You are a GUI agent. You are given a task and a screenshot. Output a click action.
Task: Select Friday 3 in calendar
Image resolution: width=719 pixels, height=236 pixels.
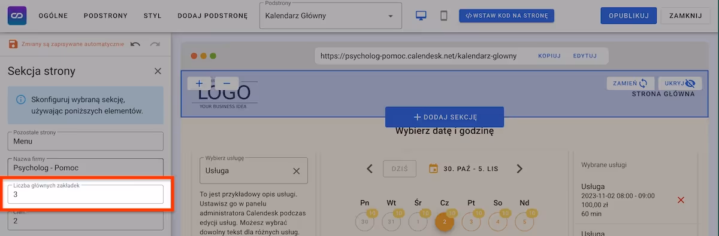(471, 222)
